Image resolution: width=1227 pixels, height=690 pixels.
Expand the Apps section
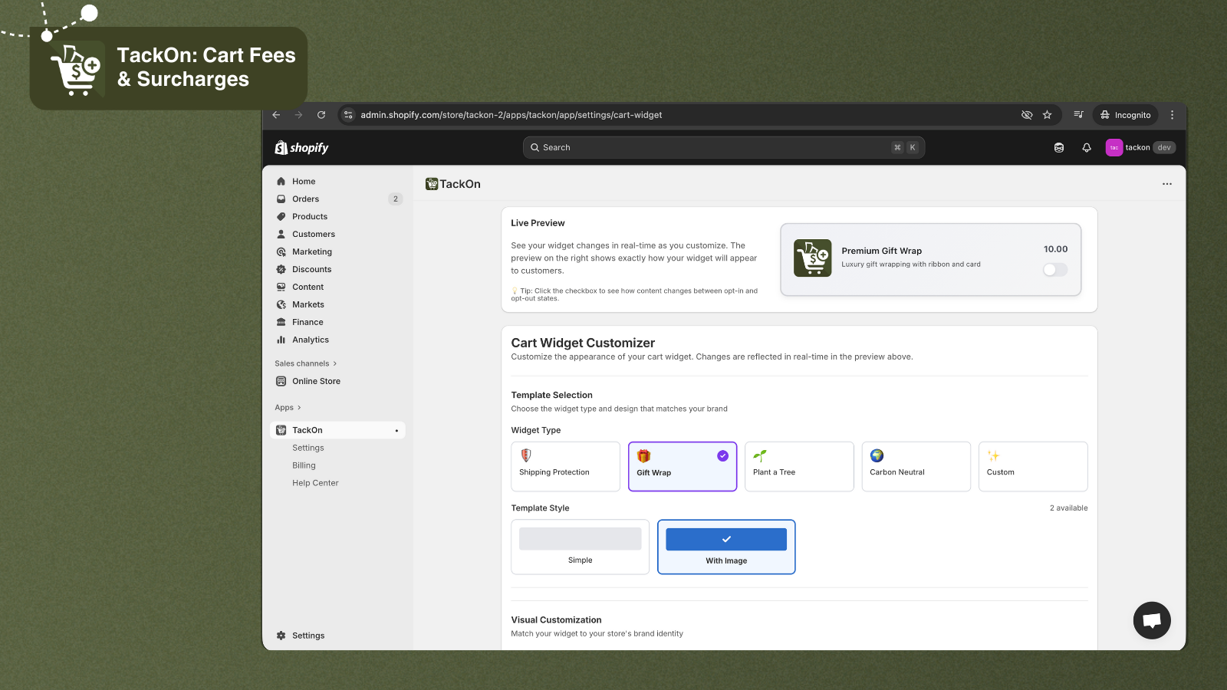(x=288, y=408)
